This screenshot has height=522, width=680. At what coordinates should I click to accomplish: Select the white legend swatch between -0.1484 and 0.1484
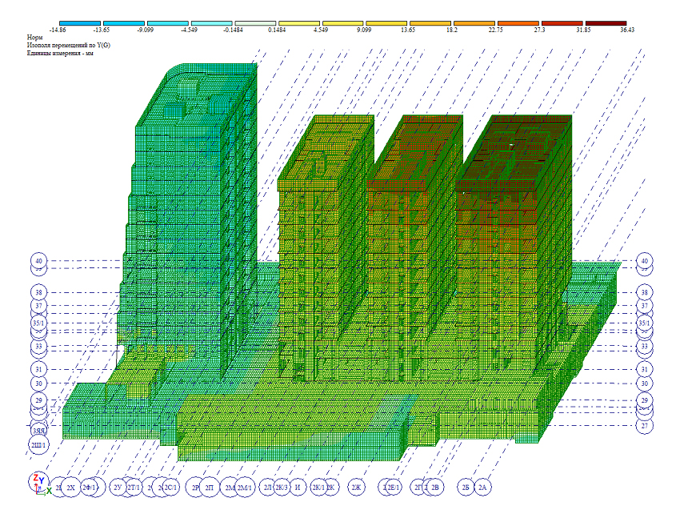tap(255, 24)
